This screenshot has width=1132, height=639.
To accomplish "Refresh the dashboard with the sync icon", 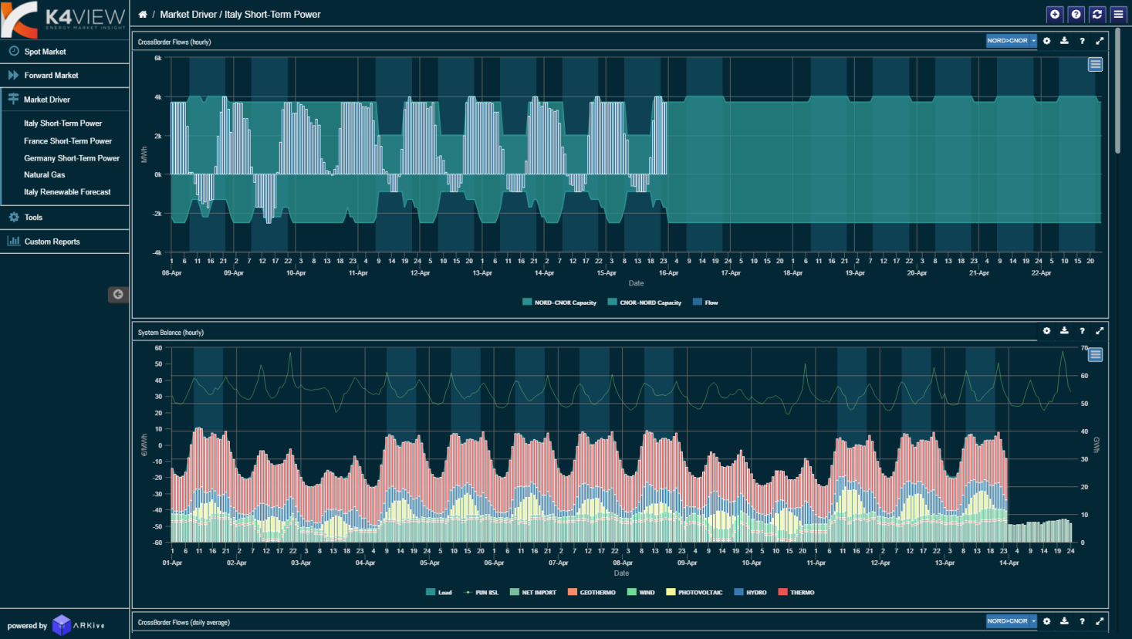I will [x=1097, y=14].
